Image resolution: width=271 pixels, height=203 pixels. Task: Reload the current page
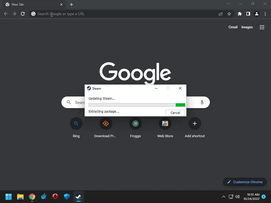pyautogui.click(x=23, y=14)
